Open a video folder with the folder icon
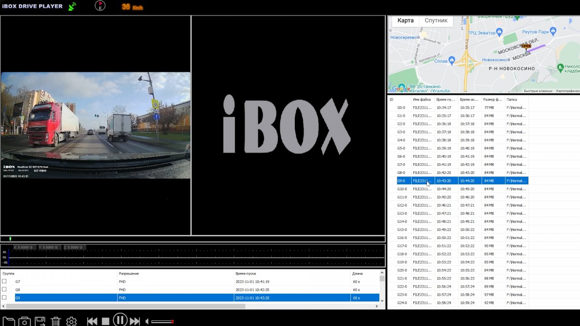Viewport: 580px width, 326px height. point(8,321)
